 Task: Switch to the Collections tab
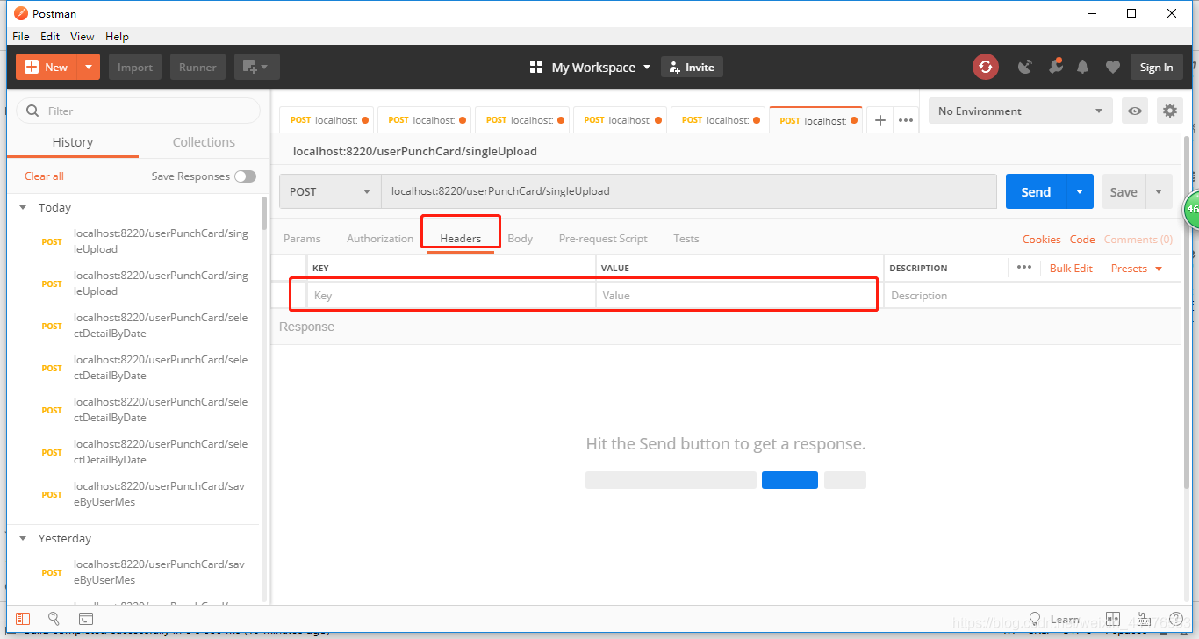point(204,142)
